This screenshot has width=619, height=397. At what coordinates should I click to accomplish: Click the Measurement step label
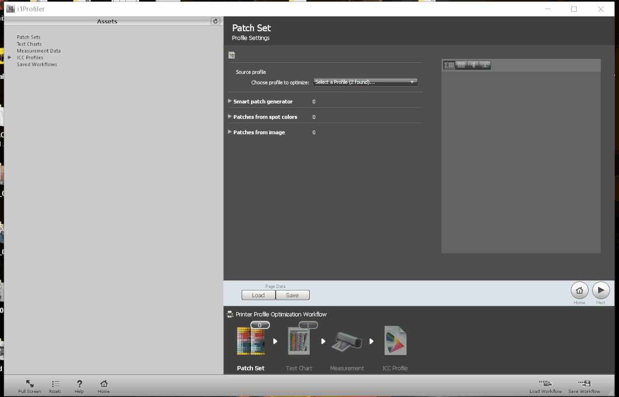347,368
